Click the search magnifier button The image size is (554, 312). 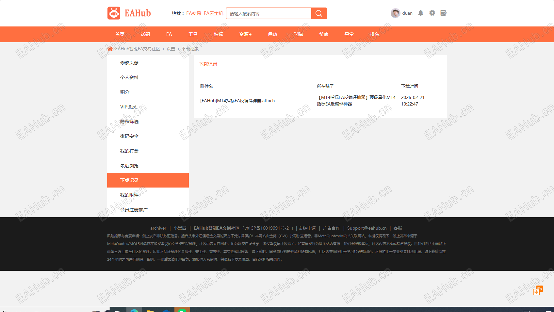(x=319, y=13)
